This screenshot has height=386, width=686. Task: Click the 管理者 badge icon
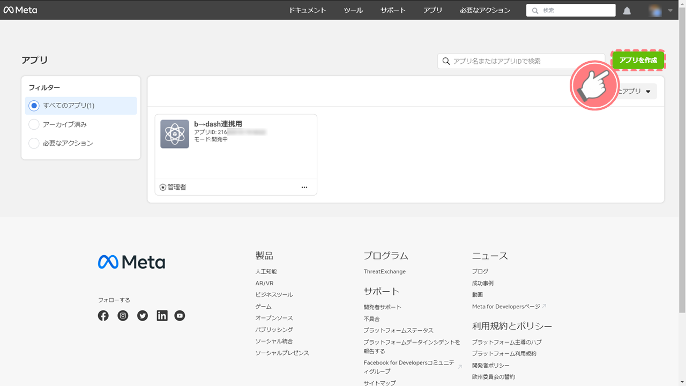(x=163, y=187)
